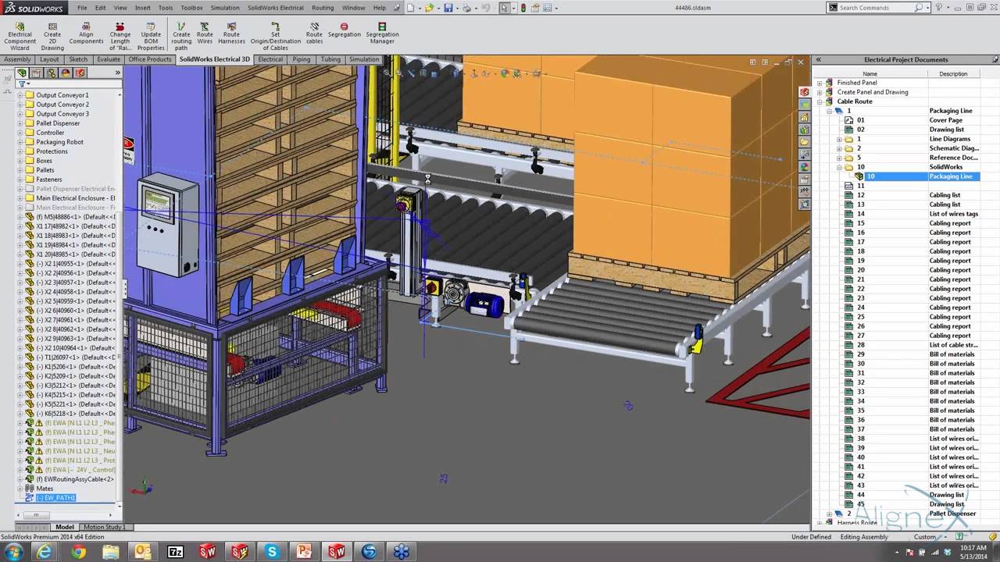Viewport: 1000px width, 562px height.
Task: Set Origin/Destination of Cables tool
Action: (x=275, y=37)
